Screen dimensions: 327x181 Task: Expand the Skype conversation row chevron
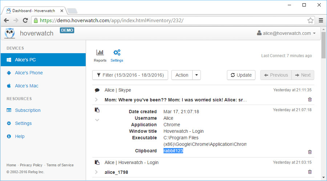pos(96,100)
